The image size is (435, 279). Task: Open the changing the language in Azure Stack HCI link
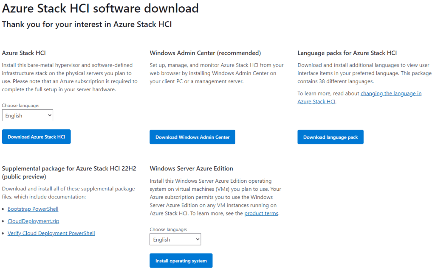[391, 93]
